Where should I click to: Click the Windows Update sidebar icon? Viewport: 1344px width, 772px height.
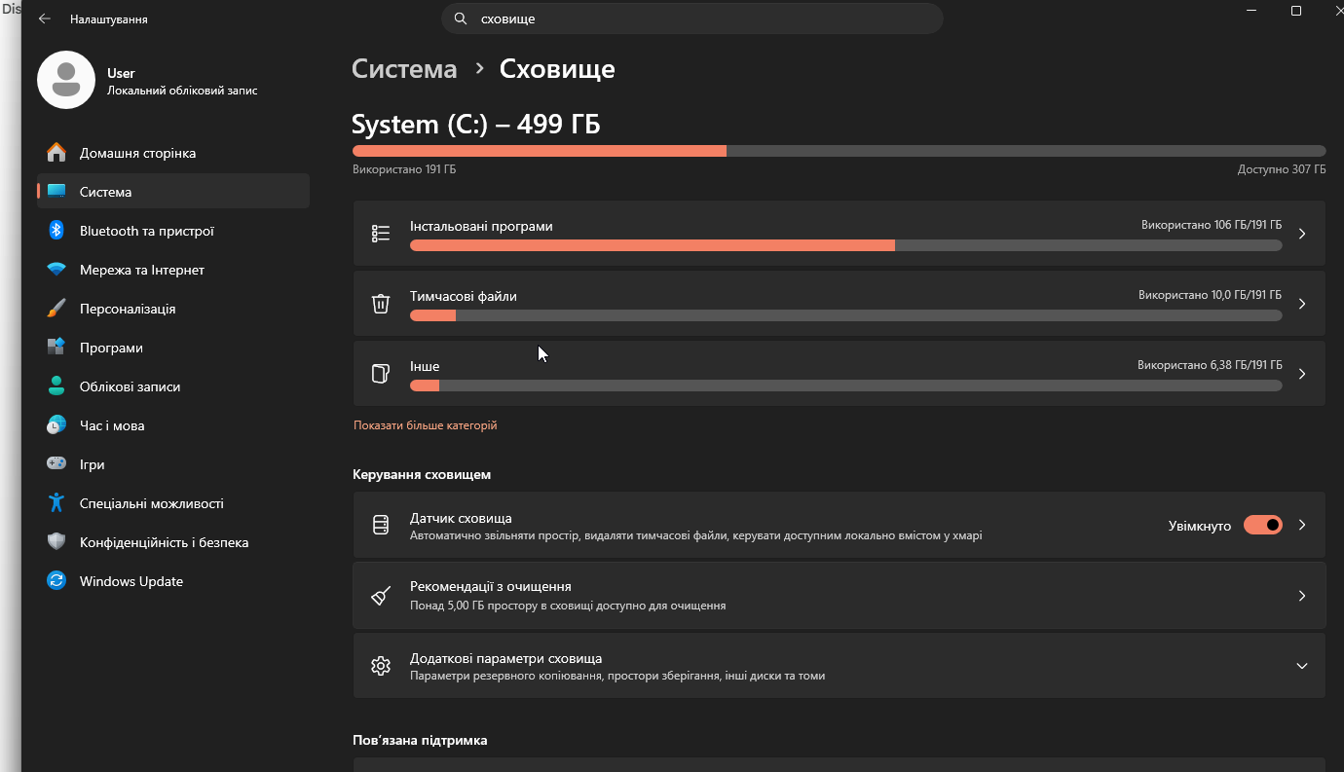(56, 581)
